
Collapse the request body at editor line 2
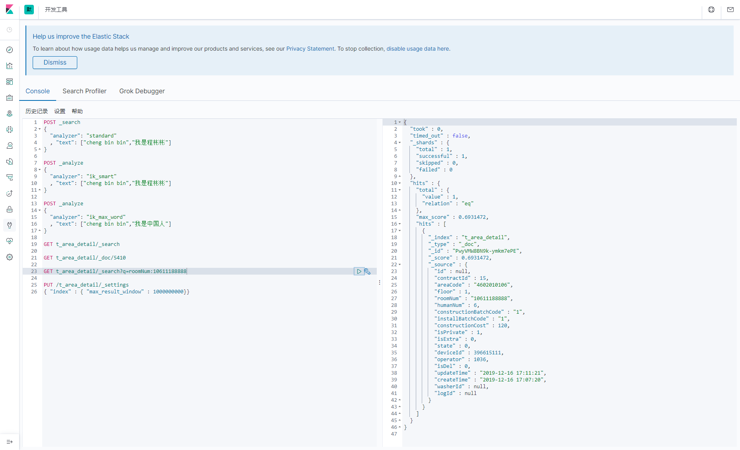click(39, 129)
